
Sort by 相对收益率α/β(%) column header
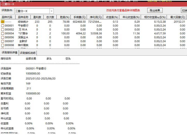154,17
